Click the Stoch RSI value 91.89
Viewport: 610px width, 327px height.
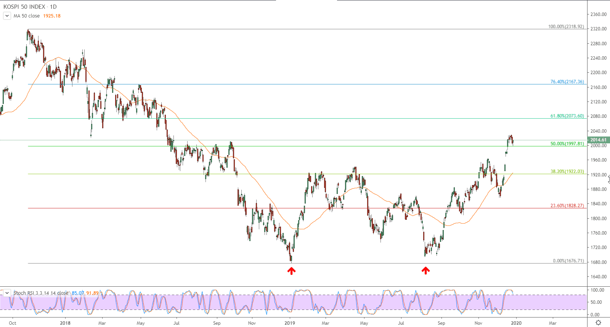click(x=92, y=293)
